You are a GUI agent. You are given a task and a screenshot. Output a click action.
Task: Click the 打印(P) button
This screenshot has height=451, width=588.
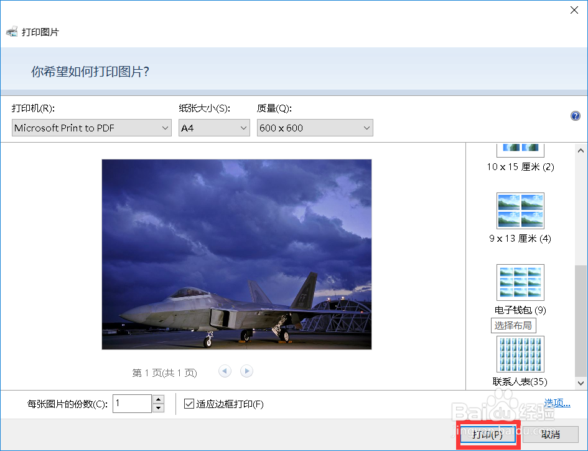pos(487,434)
